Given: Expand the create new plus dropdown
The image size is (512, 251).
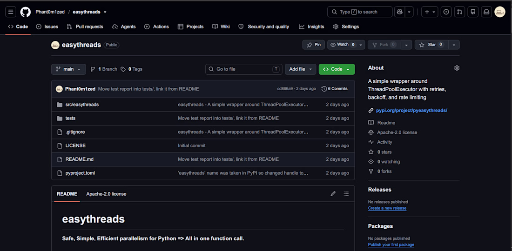Looking at the screenshot, I should coord(430,12).
